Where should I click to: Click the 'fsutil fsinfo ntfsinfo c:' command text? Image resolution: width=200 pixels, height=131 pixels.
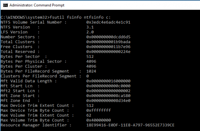point(80,17)
